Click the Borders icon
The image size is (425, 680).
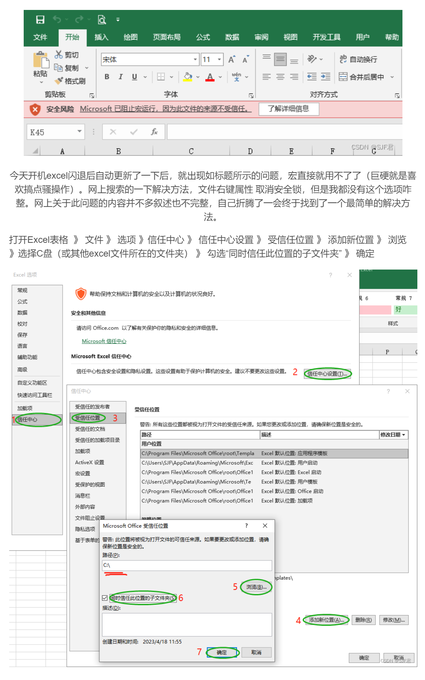coord(161,77)
